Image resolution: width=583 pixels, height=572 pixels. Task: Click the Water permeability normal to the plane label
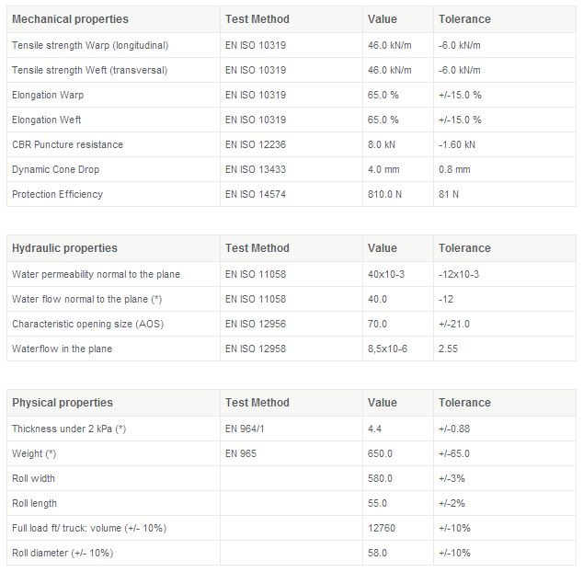pyautogui.click(x=96, y=274)
